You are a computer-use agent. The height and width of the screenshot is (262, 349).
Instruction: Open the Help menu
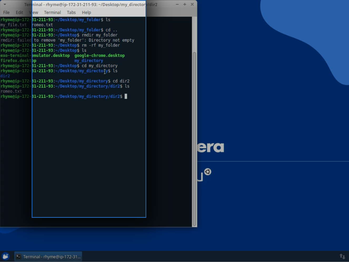(x=86, y=12)
